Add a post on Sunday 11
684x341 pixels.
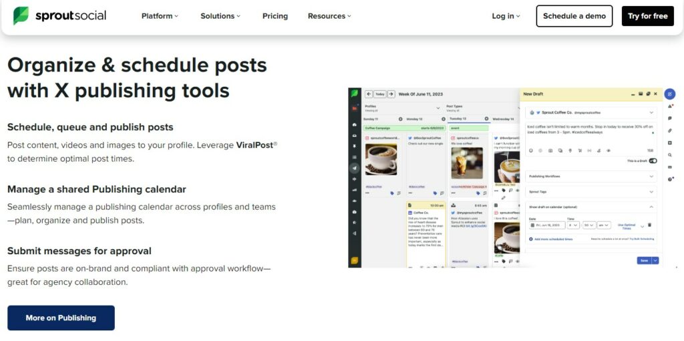[x=401, y=119]
